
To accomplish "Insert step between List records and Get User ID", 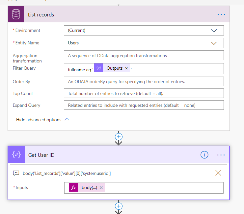I will [119, 136].
